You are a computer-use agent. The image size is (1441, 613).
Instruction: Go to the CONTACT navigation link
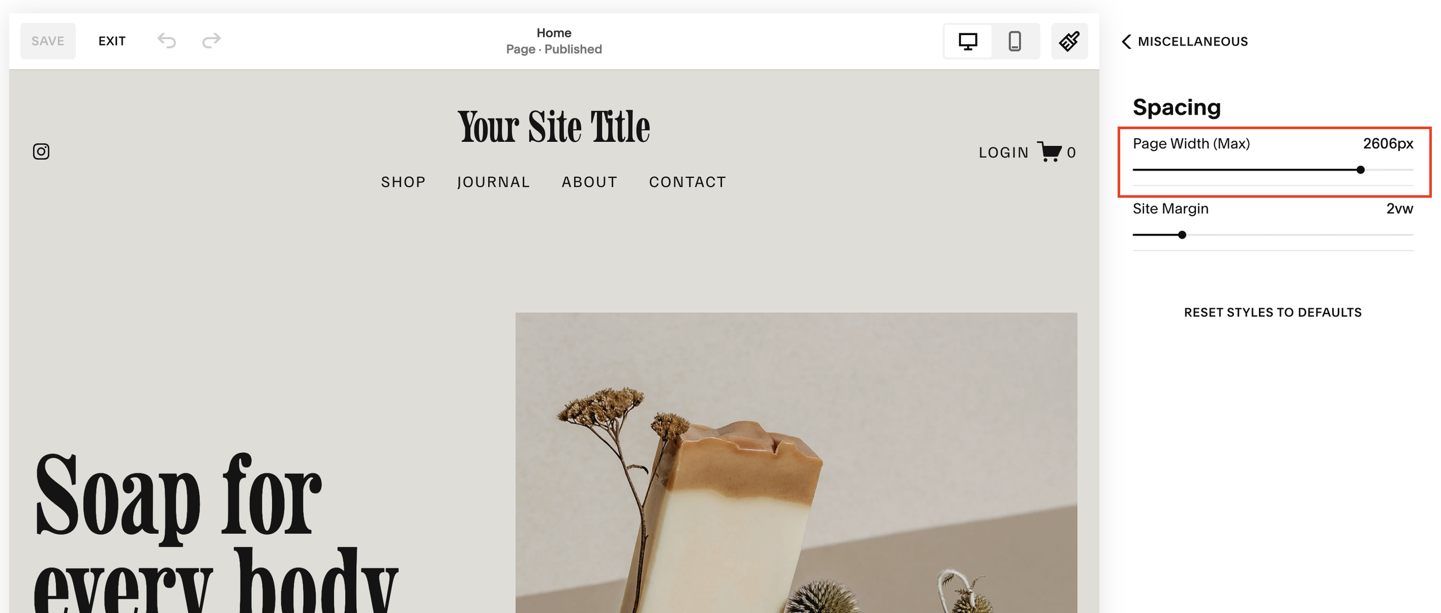[688, 182]
